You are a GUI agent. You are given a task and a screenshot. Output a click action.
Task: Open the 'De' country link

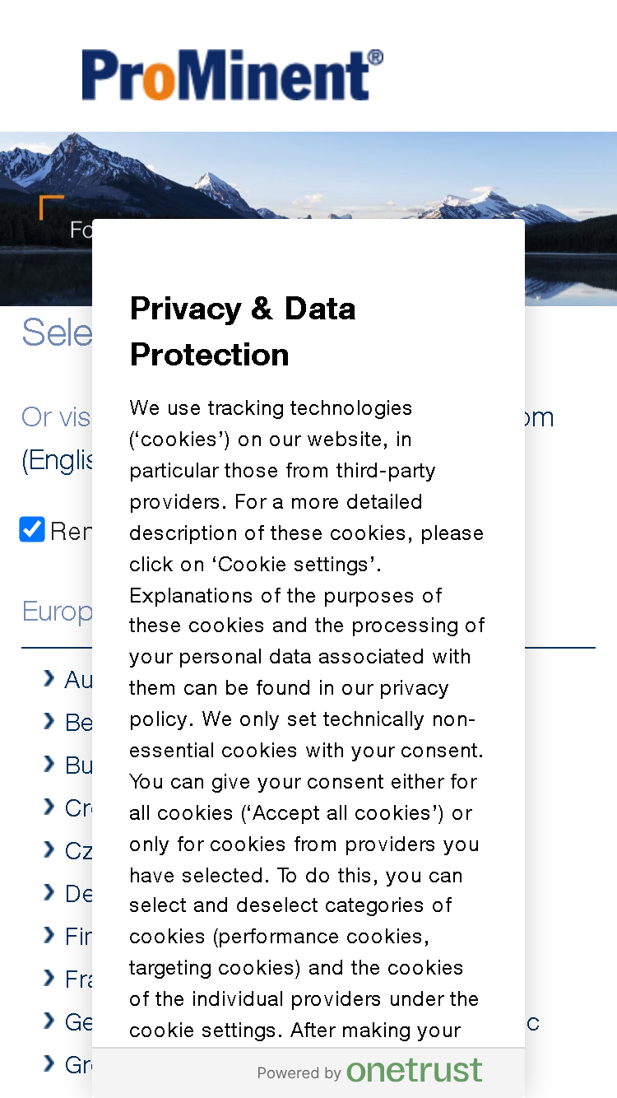coord(78,893)
